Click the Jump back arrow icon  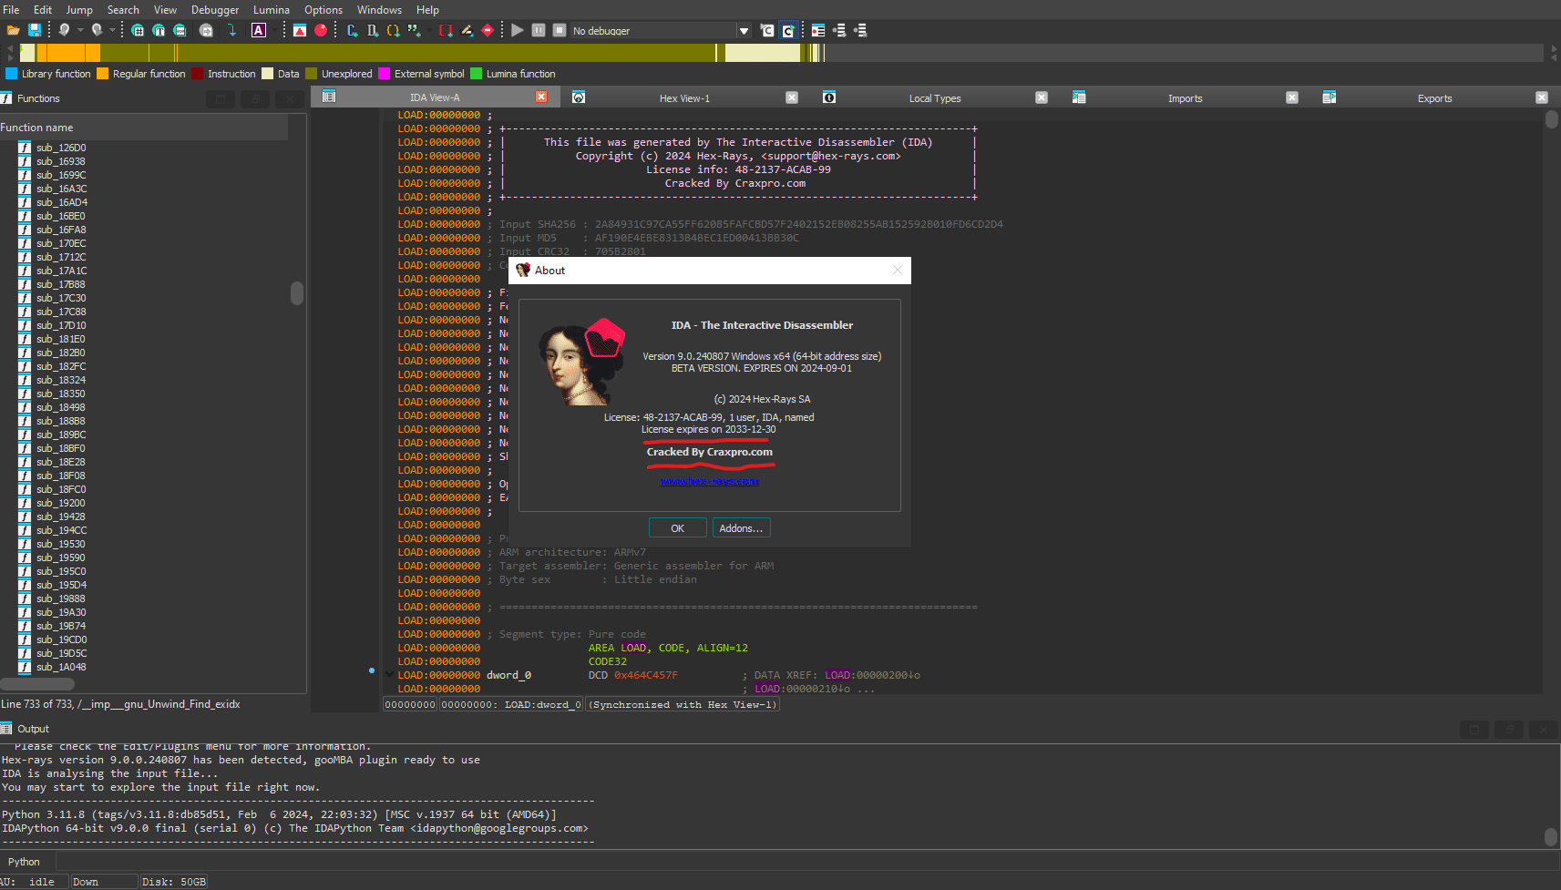(64, 30)
